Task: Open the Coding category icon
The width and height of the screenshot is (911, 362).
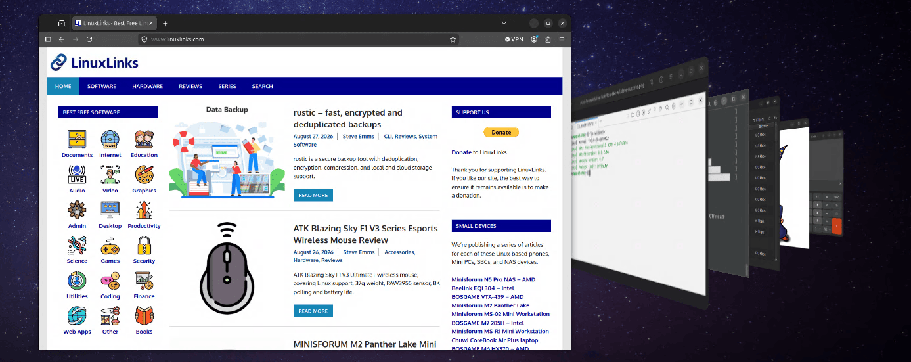Action: (x=110, y=281)
